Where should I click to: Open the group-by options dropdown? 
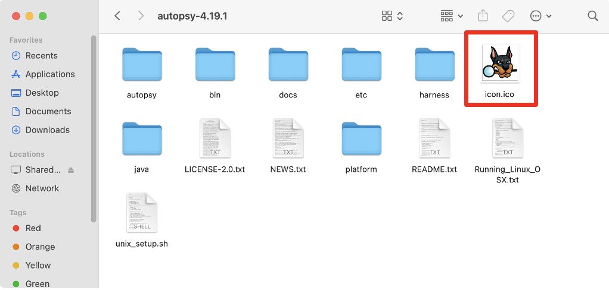pos(452,16)
